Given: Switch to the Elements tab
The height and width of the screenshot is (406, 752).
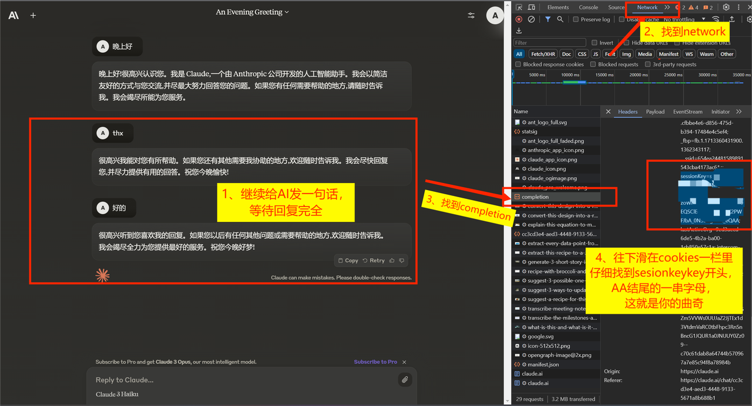Looking at the screenshot, I should (558, 8).
